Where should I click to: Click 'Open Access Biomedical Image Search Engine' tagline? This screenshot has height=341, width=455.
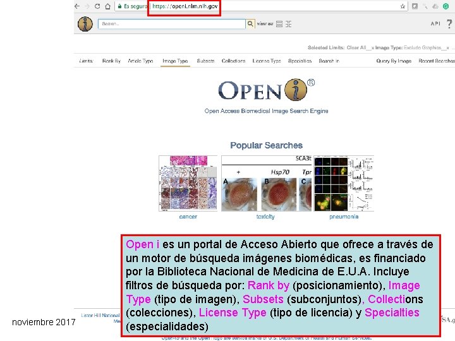(267, 111)
